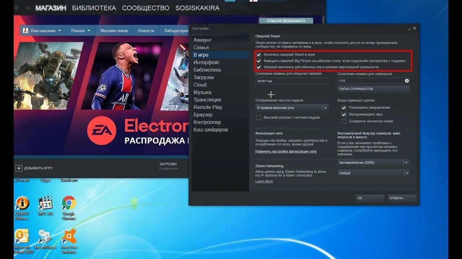Toggle Big Picture overlay on desktop checkbox
Viewport: 462px width, 259px height.
click(x=258, y=61)
